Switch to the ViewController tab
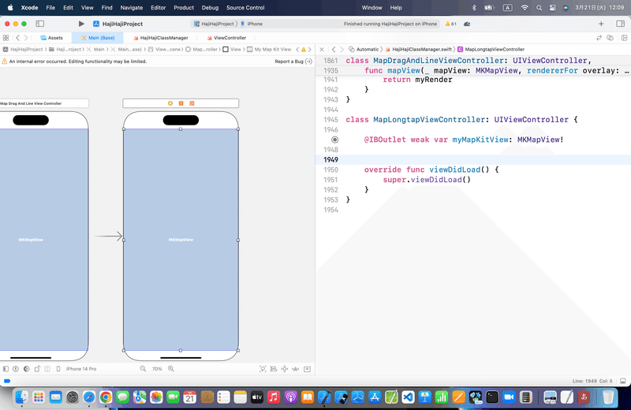 click(x=226, y=38)
